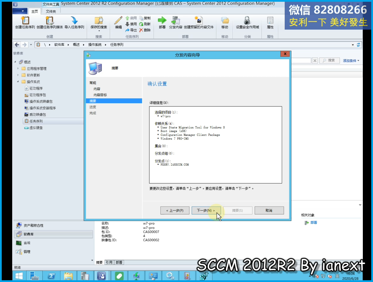Switch to the Home (主页) ribbon tab

[x=35, y=11]
